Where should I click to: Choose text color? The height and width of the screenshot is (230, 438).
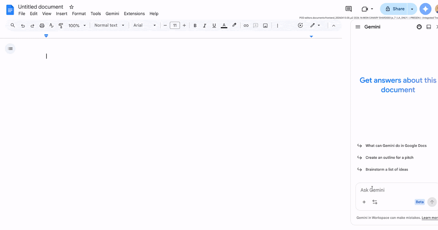coord(224,26)
